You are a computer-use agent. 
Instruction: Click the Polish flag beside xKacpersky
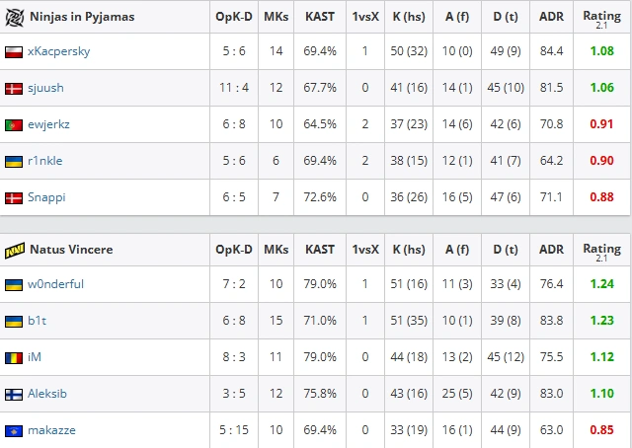14,52
